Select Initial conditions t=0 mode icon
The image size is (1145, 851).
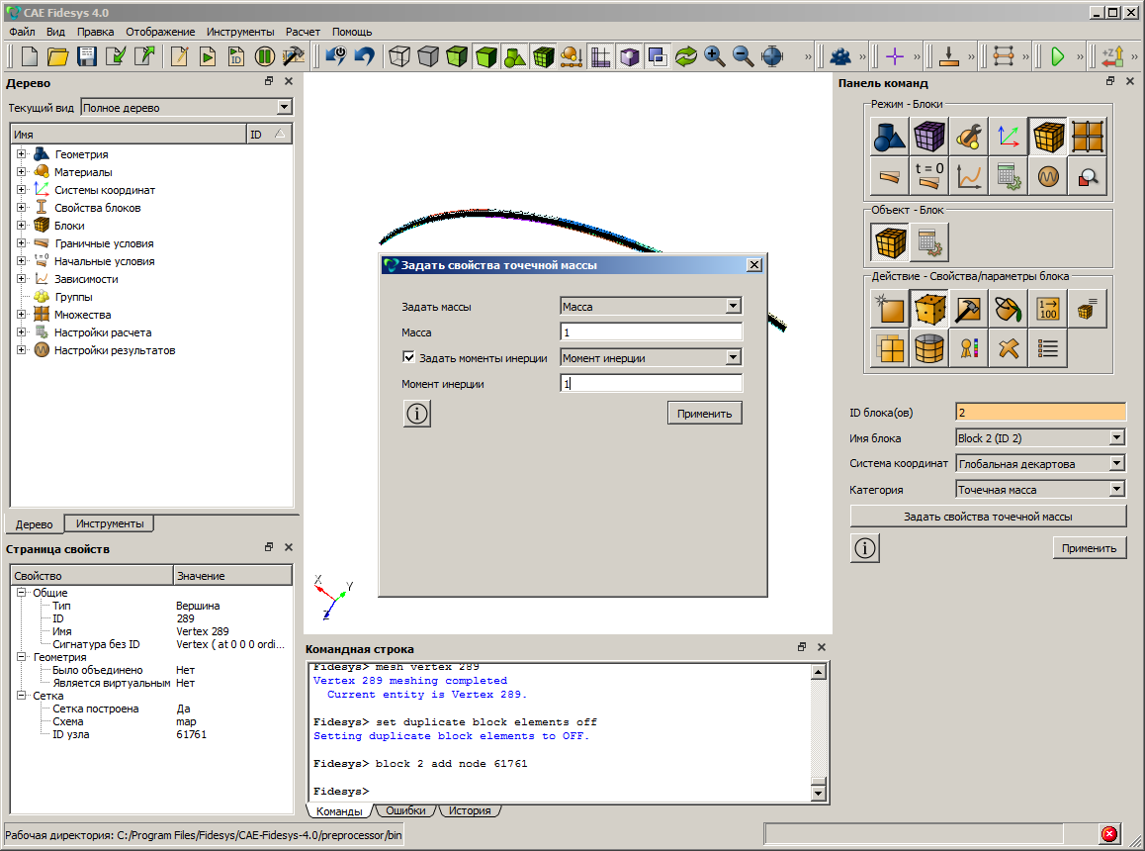928,176
